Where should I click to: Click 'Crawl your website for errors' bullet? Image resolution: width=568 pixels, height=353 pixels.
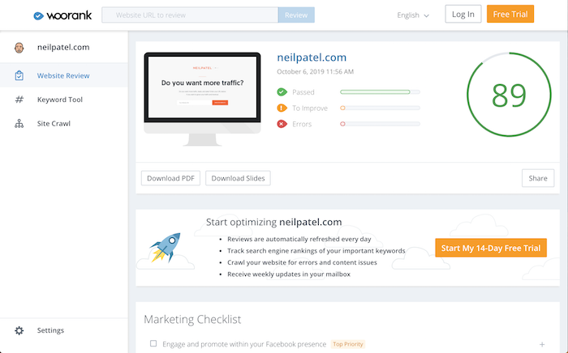pos(302,262)
